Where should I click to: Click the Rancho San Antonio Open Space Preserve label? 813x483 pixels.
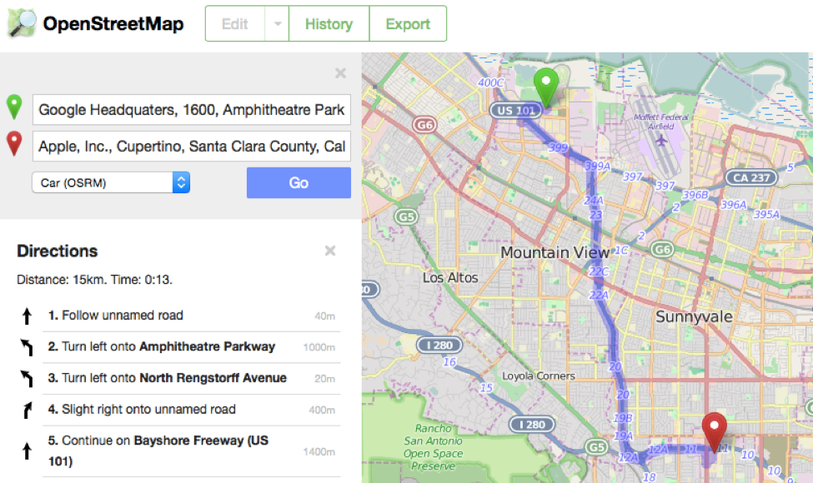[x=434, y=447]
